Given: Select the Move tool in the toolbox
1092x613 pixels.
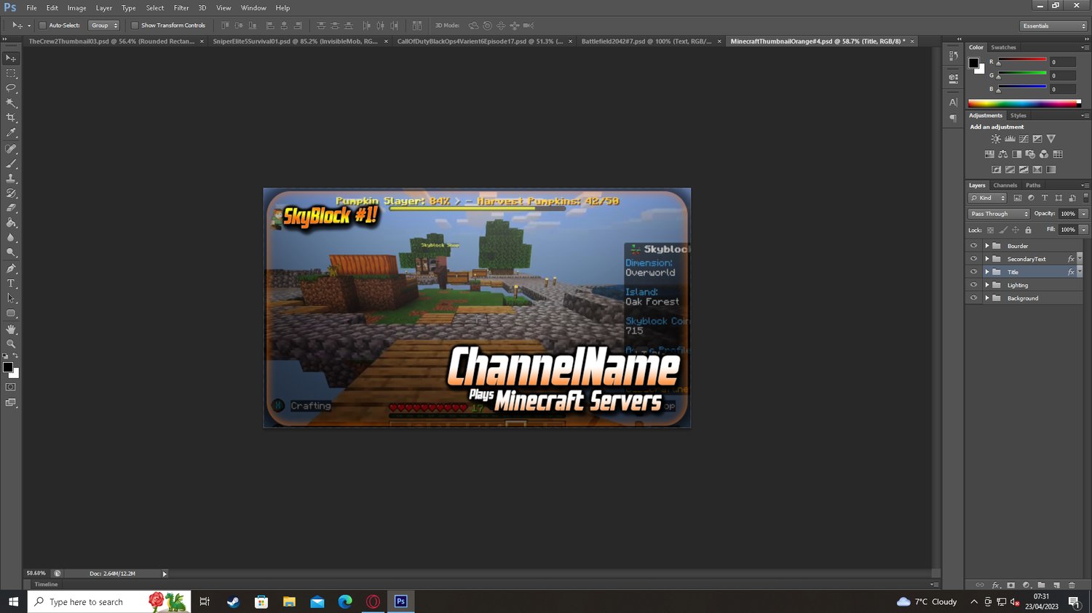Looking at the screenshot, I should (11, 58).
